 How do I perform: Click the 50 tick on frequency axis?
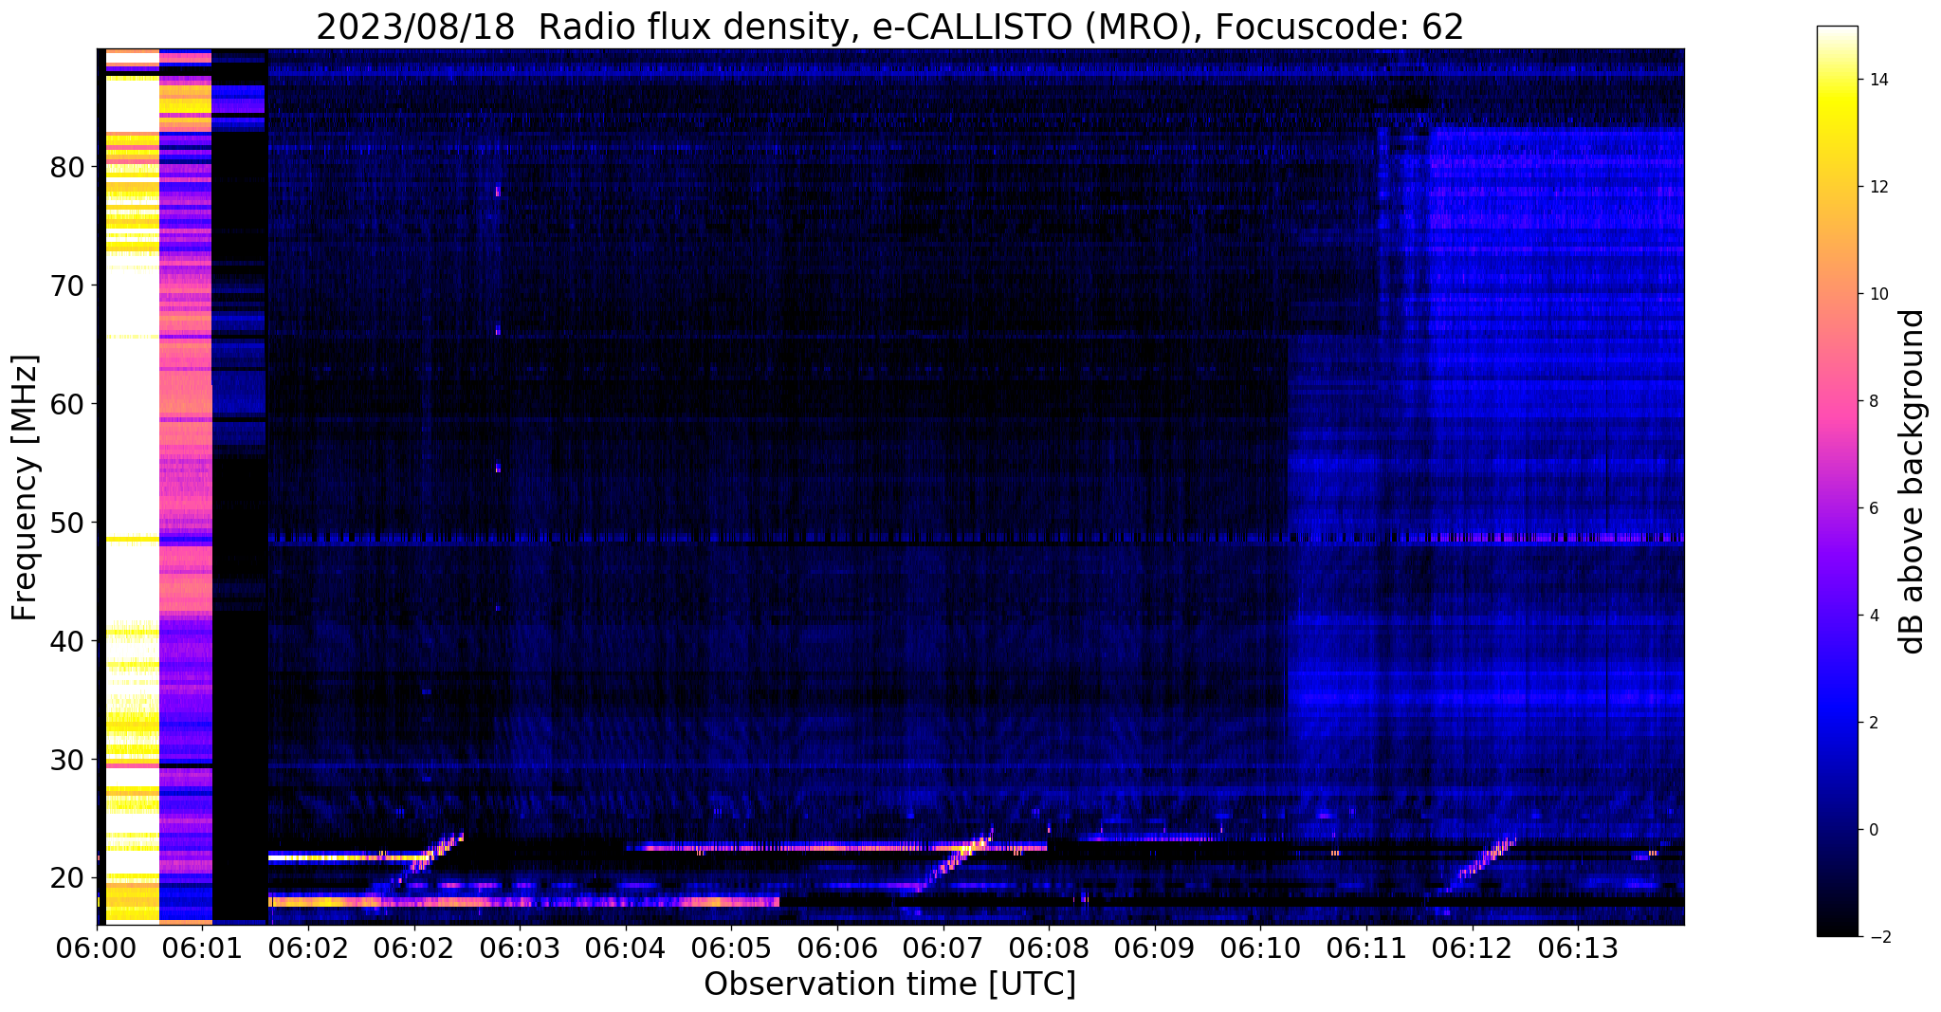click(67, 523)
